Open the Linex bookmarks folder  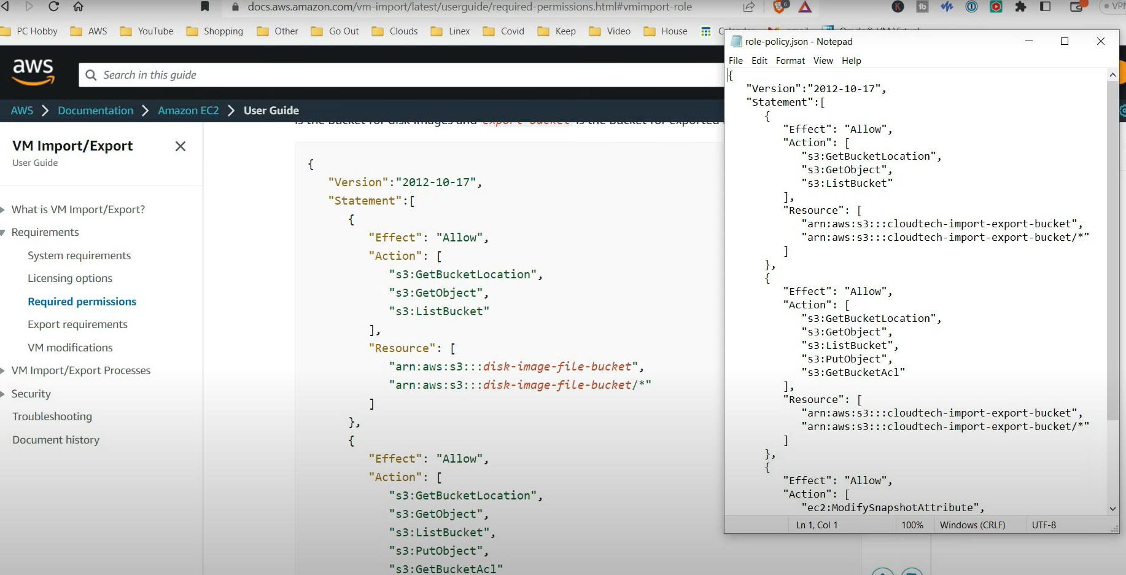pos(450,31)
